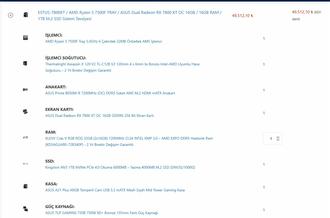Decrease the RAM quantity with down arrow

[278, 140]
